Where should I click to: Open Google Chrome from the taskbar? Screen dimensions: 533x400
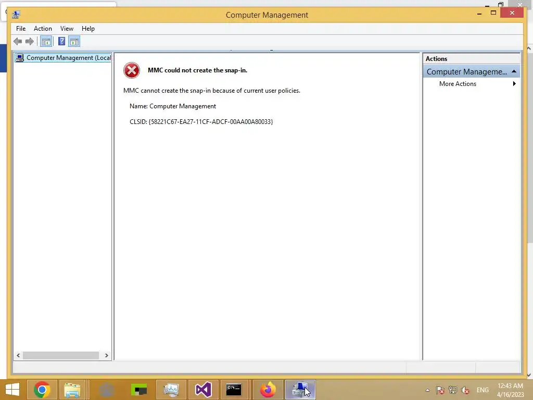(x=42, y=390)
